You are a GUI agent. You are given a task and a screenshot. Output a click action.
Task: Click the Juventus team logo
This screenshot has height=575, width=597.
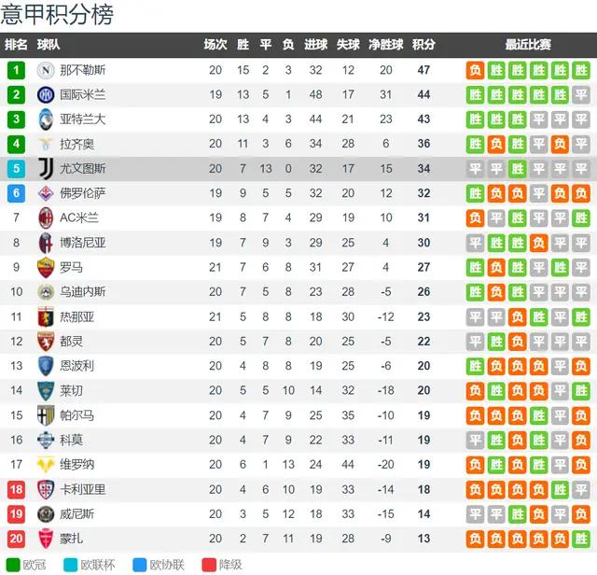coord(45,168)
